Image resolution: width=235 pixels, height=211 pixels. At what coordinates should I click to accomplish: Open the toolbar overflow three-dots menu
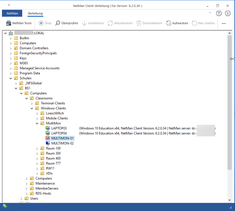224,23
